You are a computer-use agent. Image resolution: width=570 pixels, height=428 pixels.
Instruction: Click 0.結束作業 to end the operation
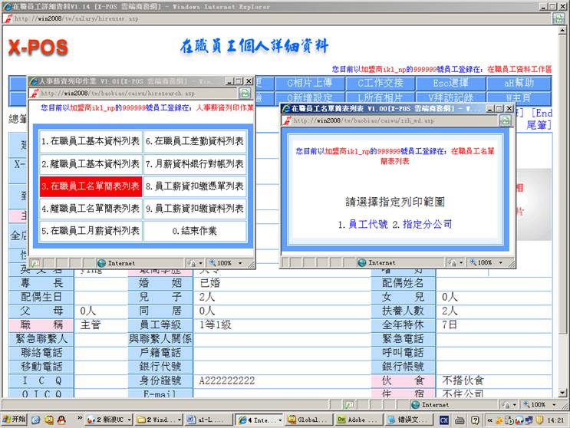195,231
